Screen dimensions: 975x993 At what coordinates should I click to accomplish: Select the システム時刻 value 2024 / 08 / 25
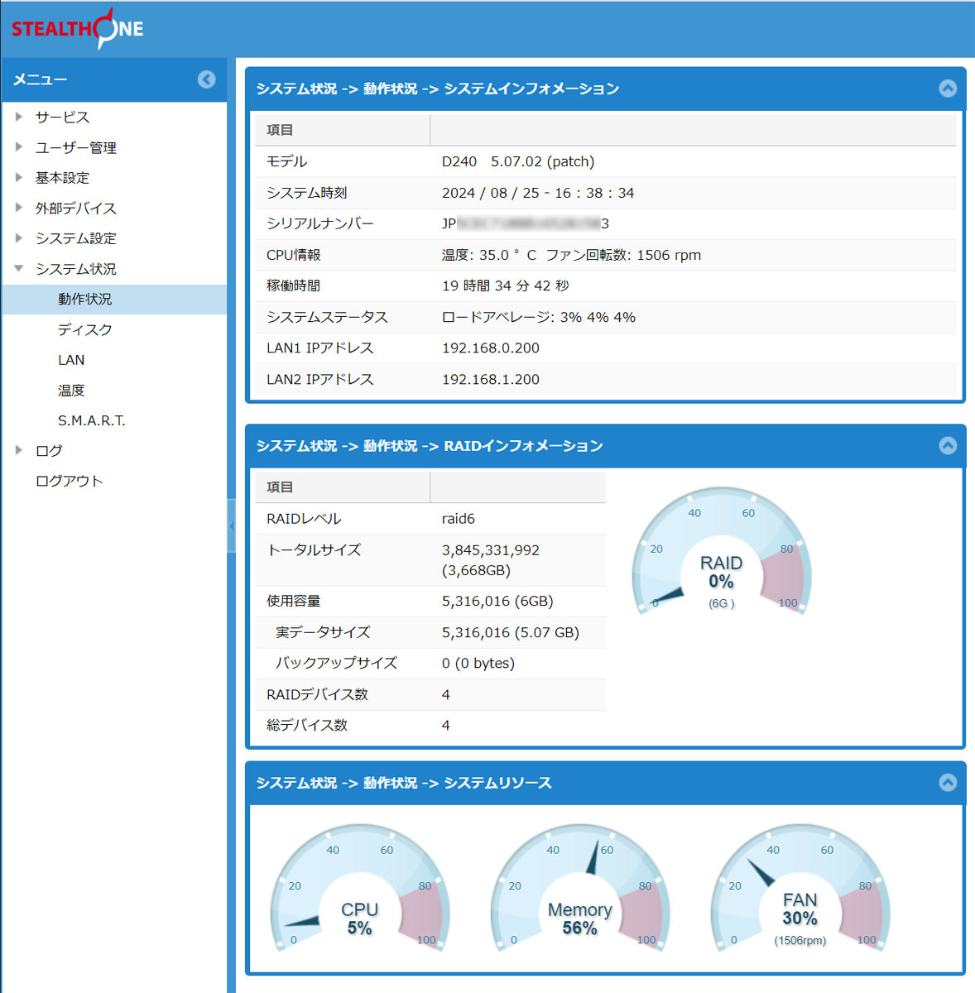538,193
